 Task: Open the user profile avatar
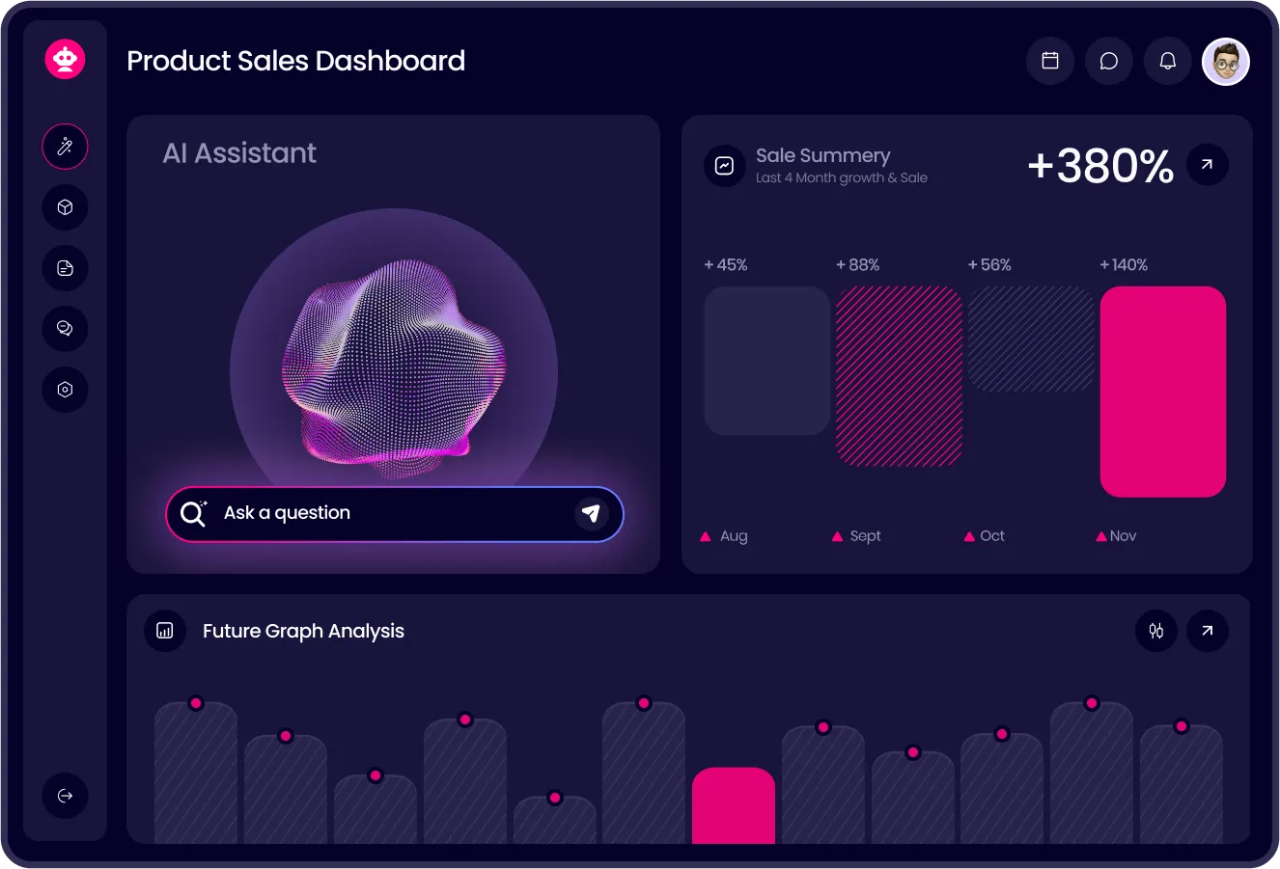1226,62
